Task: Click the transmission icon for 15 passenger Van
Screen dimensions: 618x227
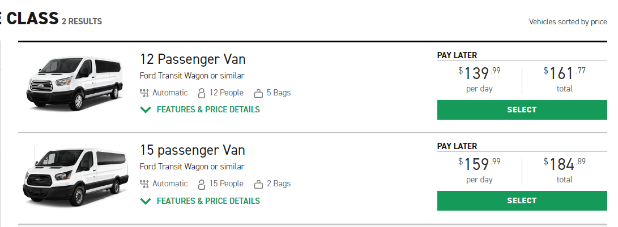Action: click(x=144, y=184)
